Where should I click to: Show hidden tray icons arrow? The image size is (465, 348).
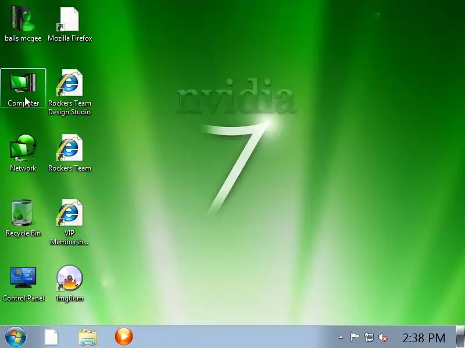341,337
